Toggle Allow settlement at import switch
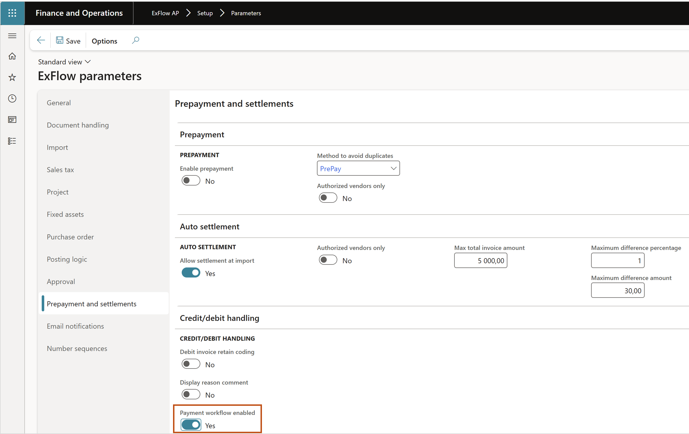The height and width of the screenshot is (434, 689). pyautogui.click(x=191, y=273)
